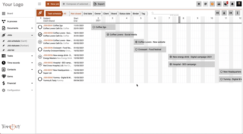Screen dimensions: 243x134
Task: Click the Croissant - Food festival bar
Action: 150,50
